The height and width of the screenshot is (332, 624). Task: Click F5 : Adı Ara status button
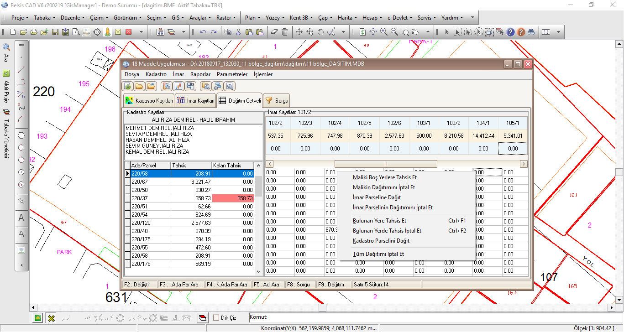click(x=268, y=285)
